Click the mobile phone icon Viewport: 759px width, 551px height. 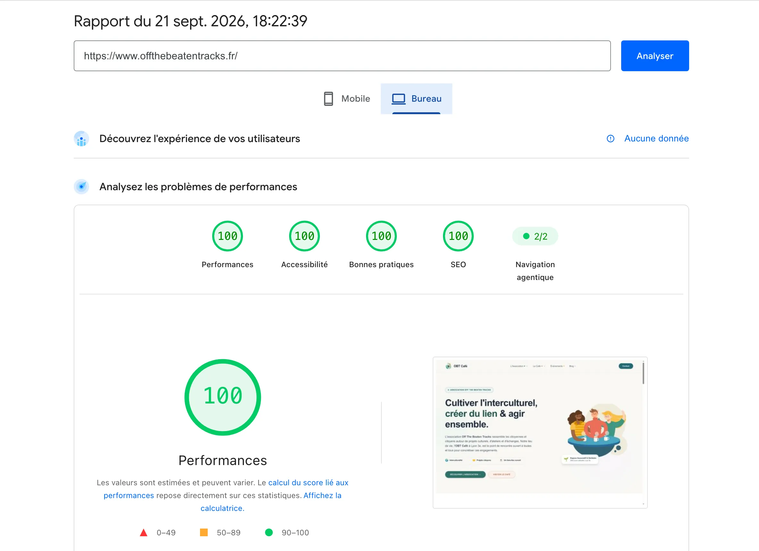tap(328, 99)
